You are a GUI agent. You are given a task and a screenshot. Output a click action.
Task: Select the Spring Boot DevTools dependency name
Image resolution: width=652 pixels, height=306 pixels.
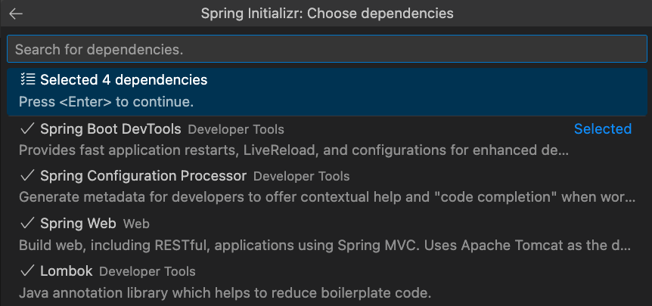(110, 129)
